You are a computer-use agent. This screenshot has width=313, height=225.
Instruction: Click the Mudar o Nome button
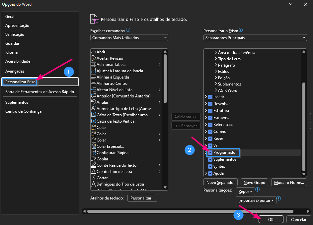point(289,182)
